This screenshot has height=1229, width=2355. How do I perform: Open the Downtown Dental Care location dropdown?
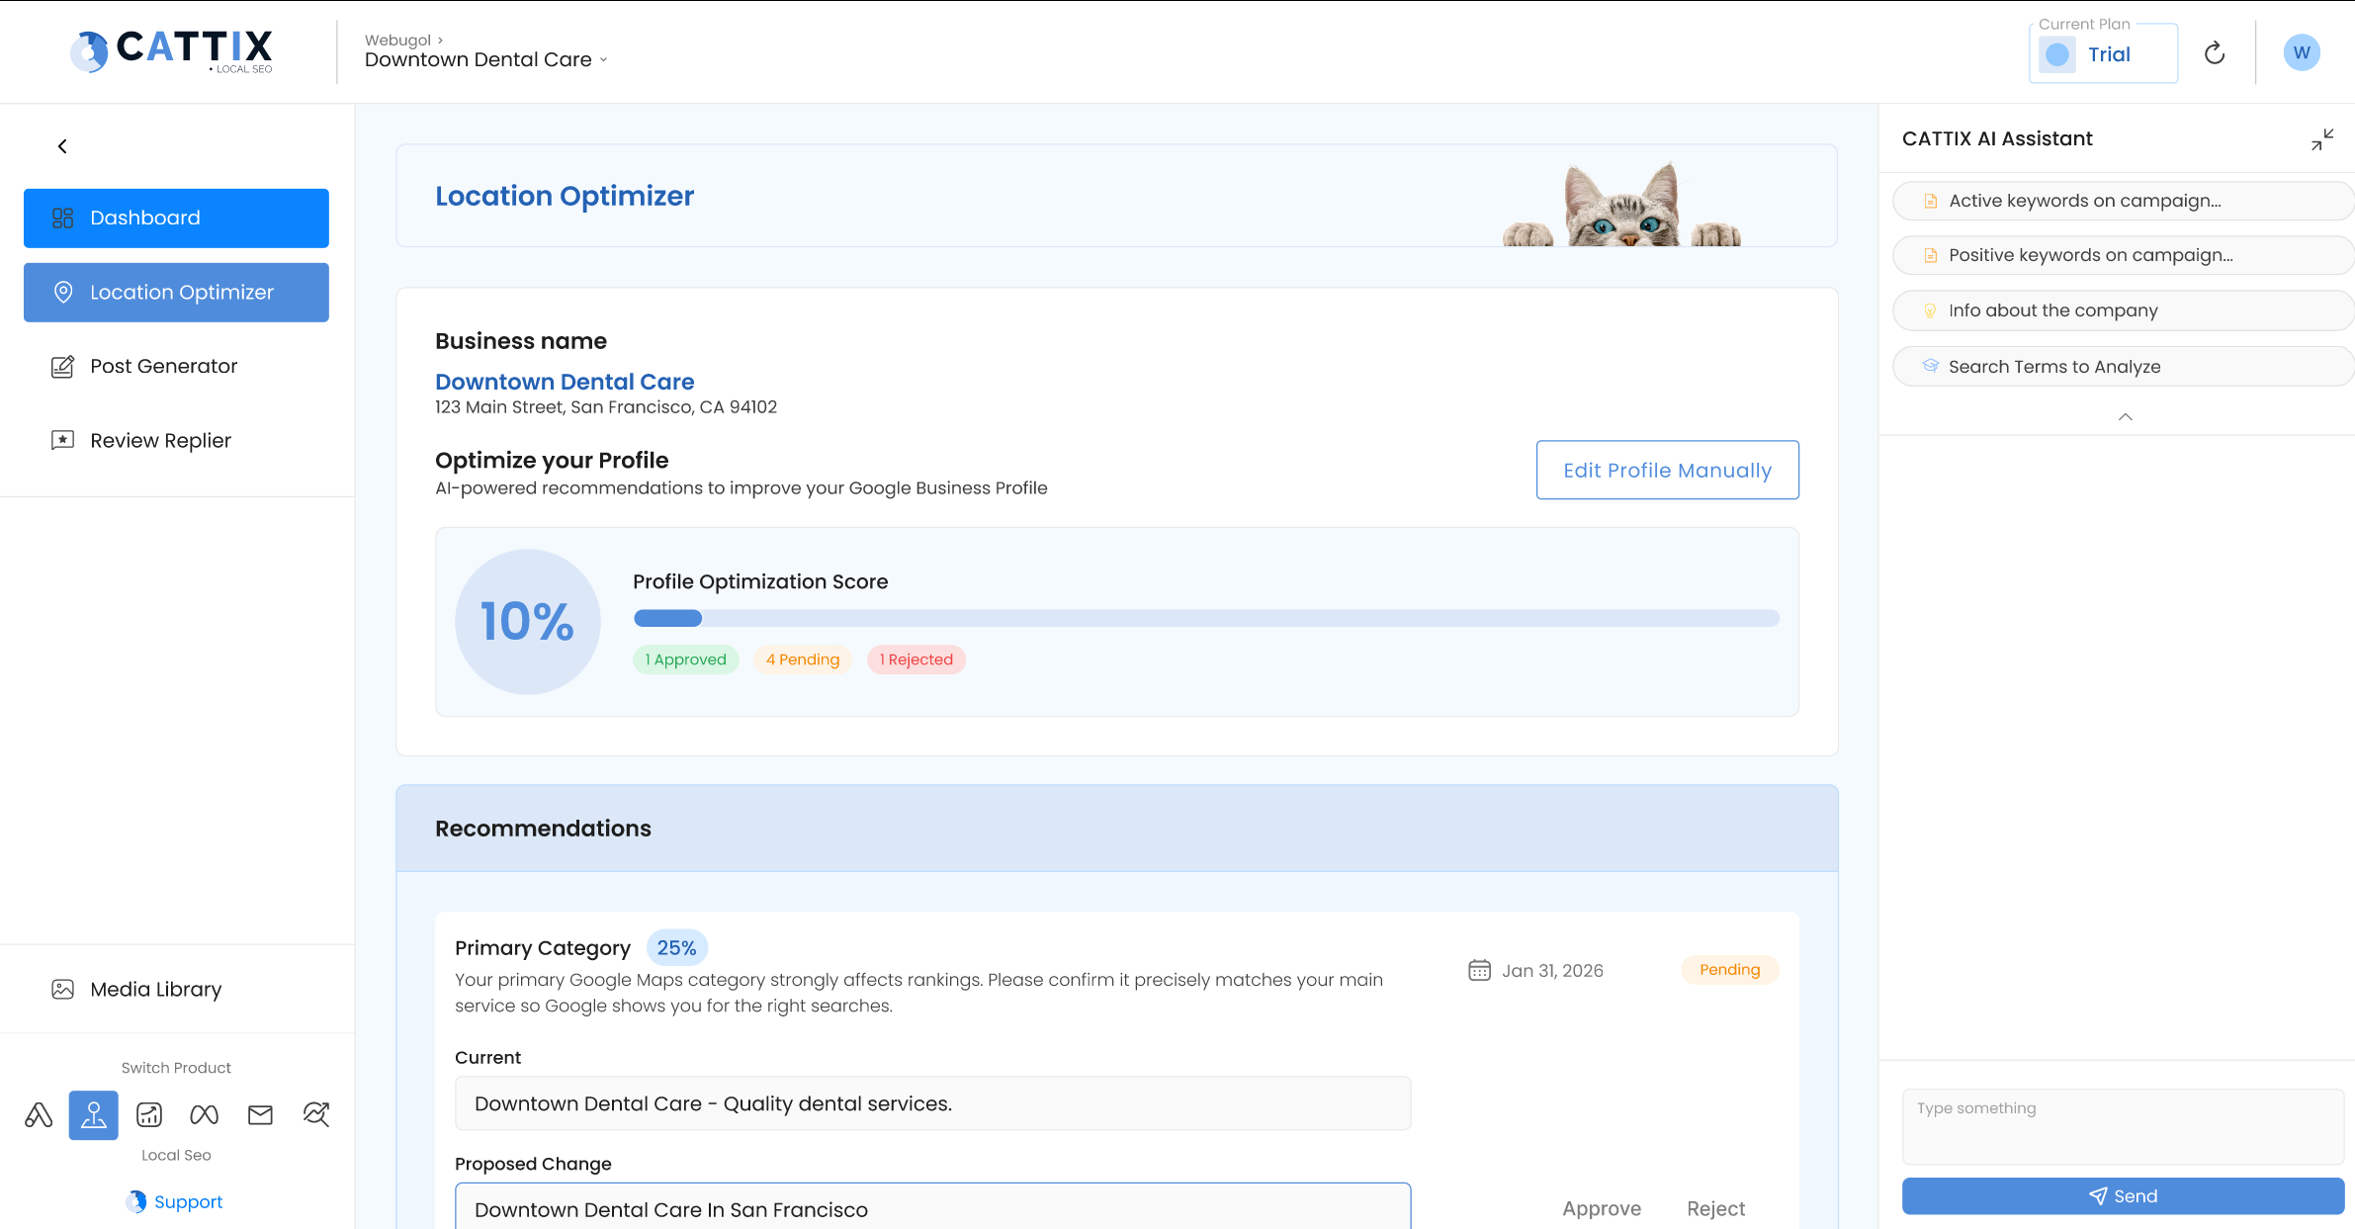484,59
